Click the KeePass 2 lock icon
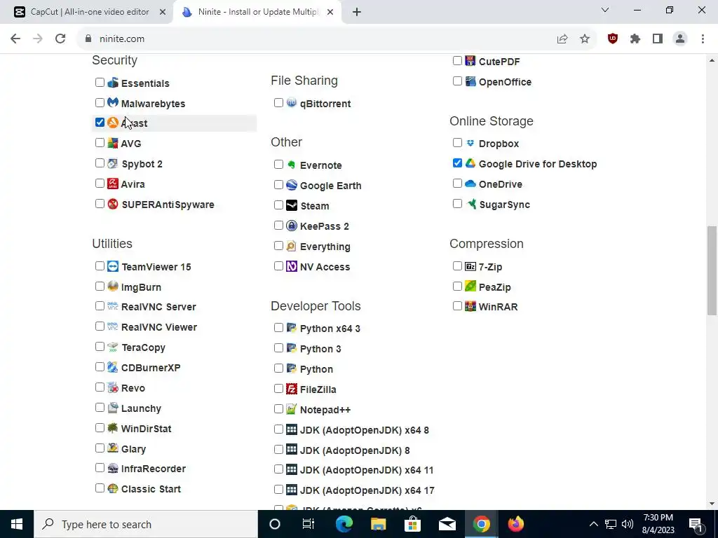 coord(292,226)
